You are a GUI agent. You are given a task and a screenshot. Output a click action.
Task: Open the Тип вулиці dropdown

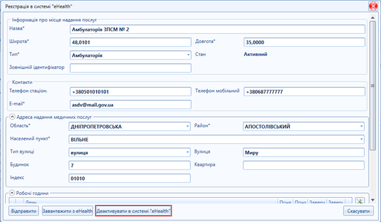pos(129,152)
